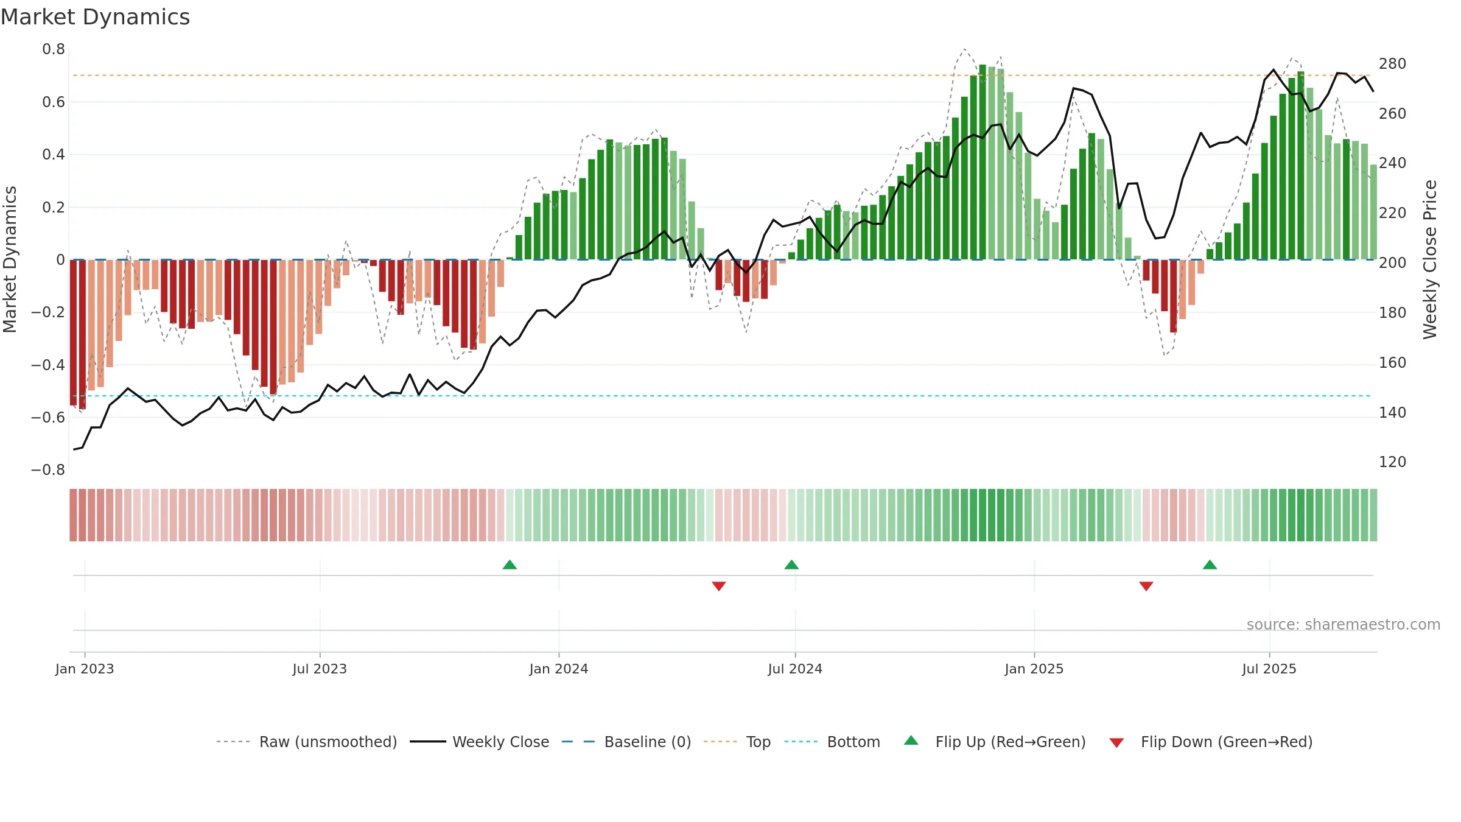
Task: Toggle the Bottom legend entry
Action: tap(832, 742)
